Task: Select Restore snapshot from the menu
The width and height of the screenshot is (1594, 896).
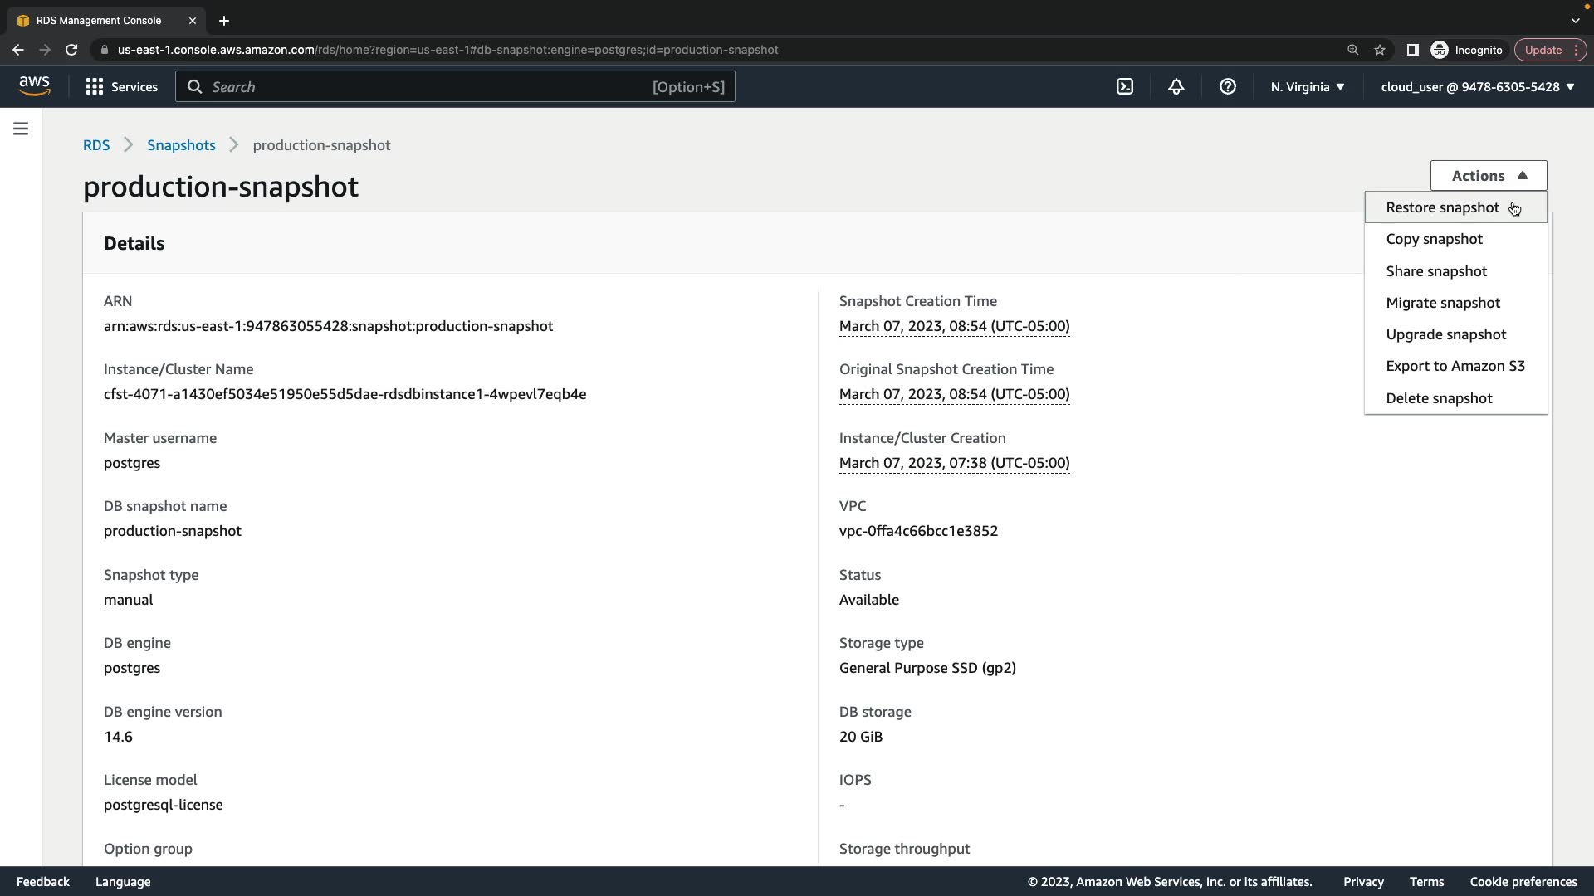Action: point(1442,207)
